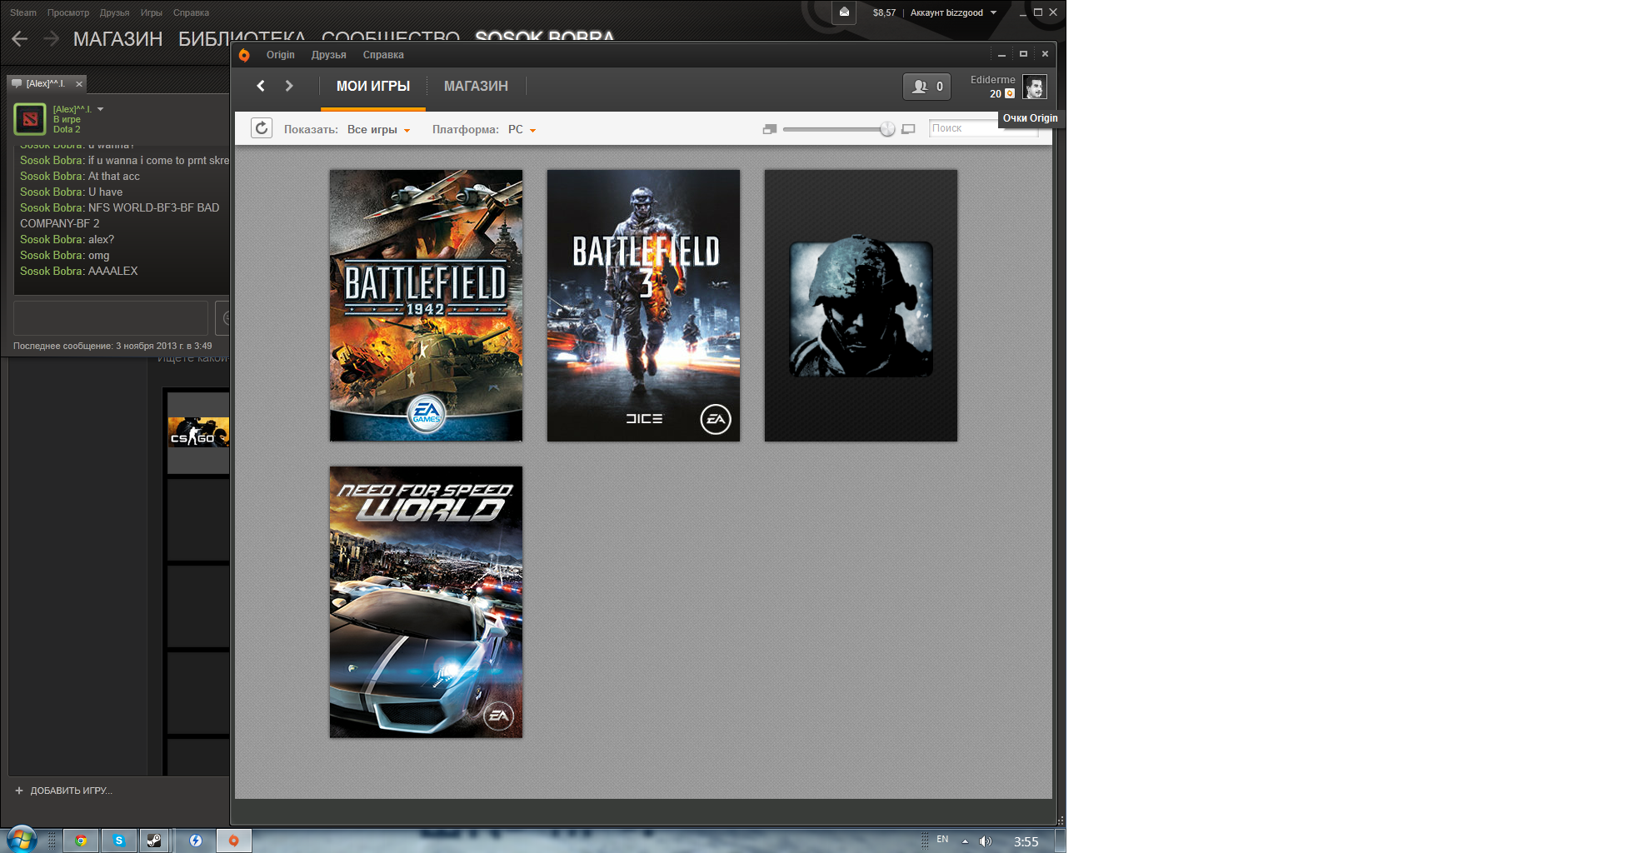Open Steam's Просмотр menu
Viewport: 1628px width, 853px height.
click(68, 12)
